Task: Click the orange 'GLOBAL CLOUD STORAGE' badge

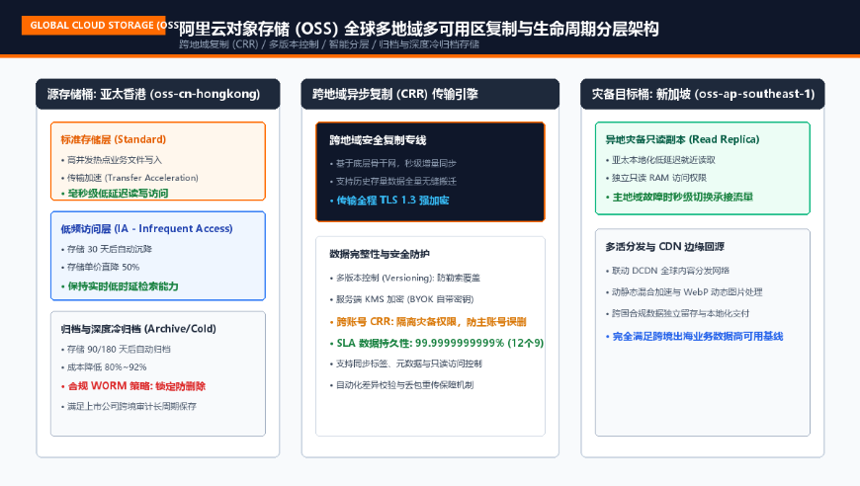Action: (93, 26)
